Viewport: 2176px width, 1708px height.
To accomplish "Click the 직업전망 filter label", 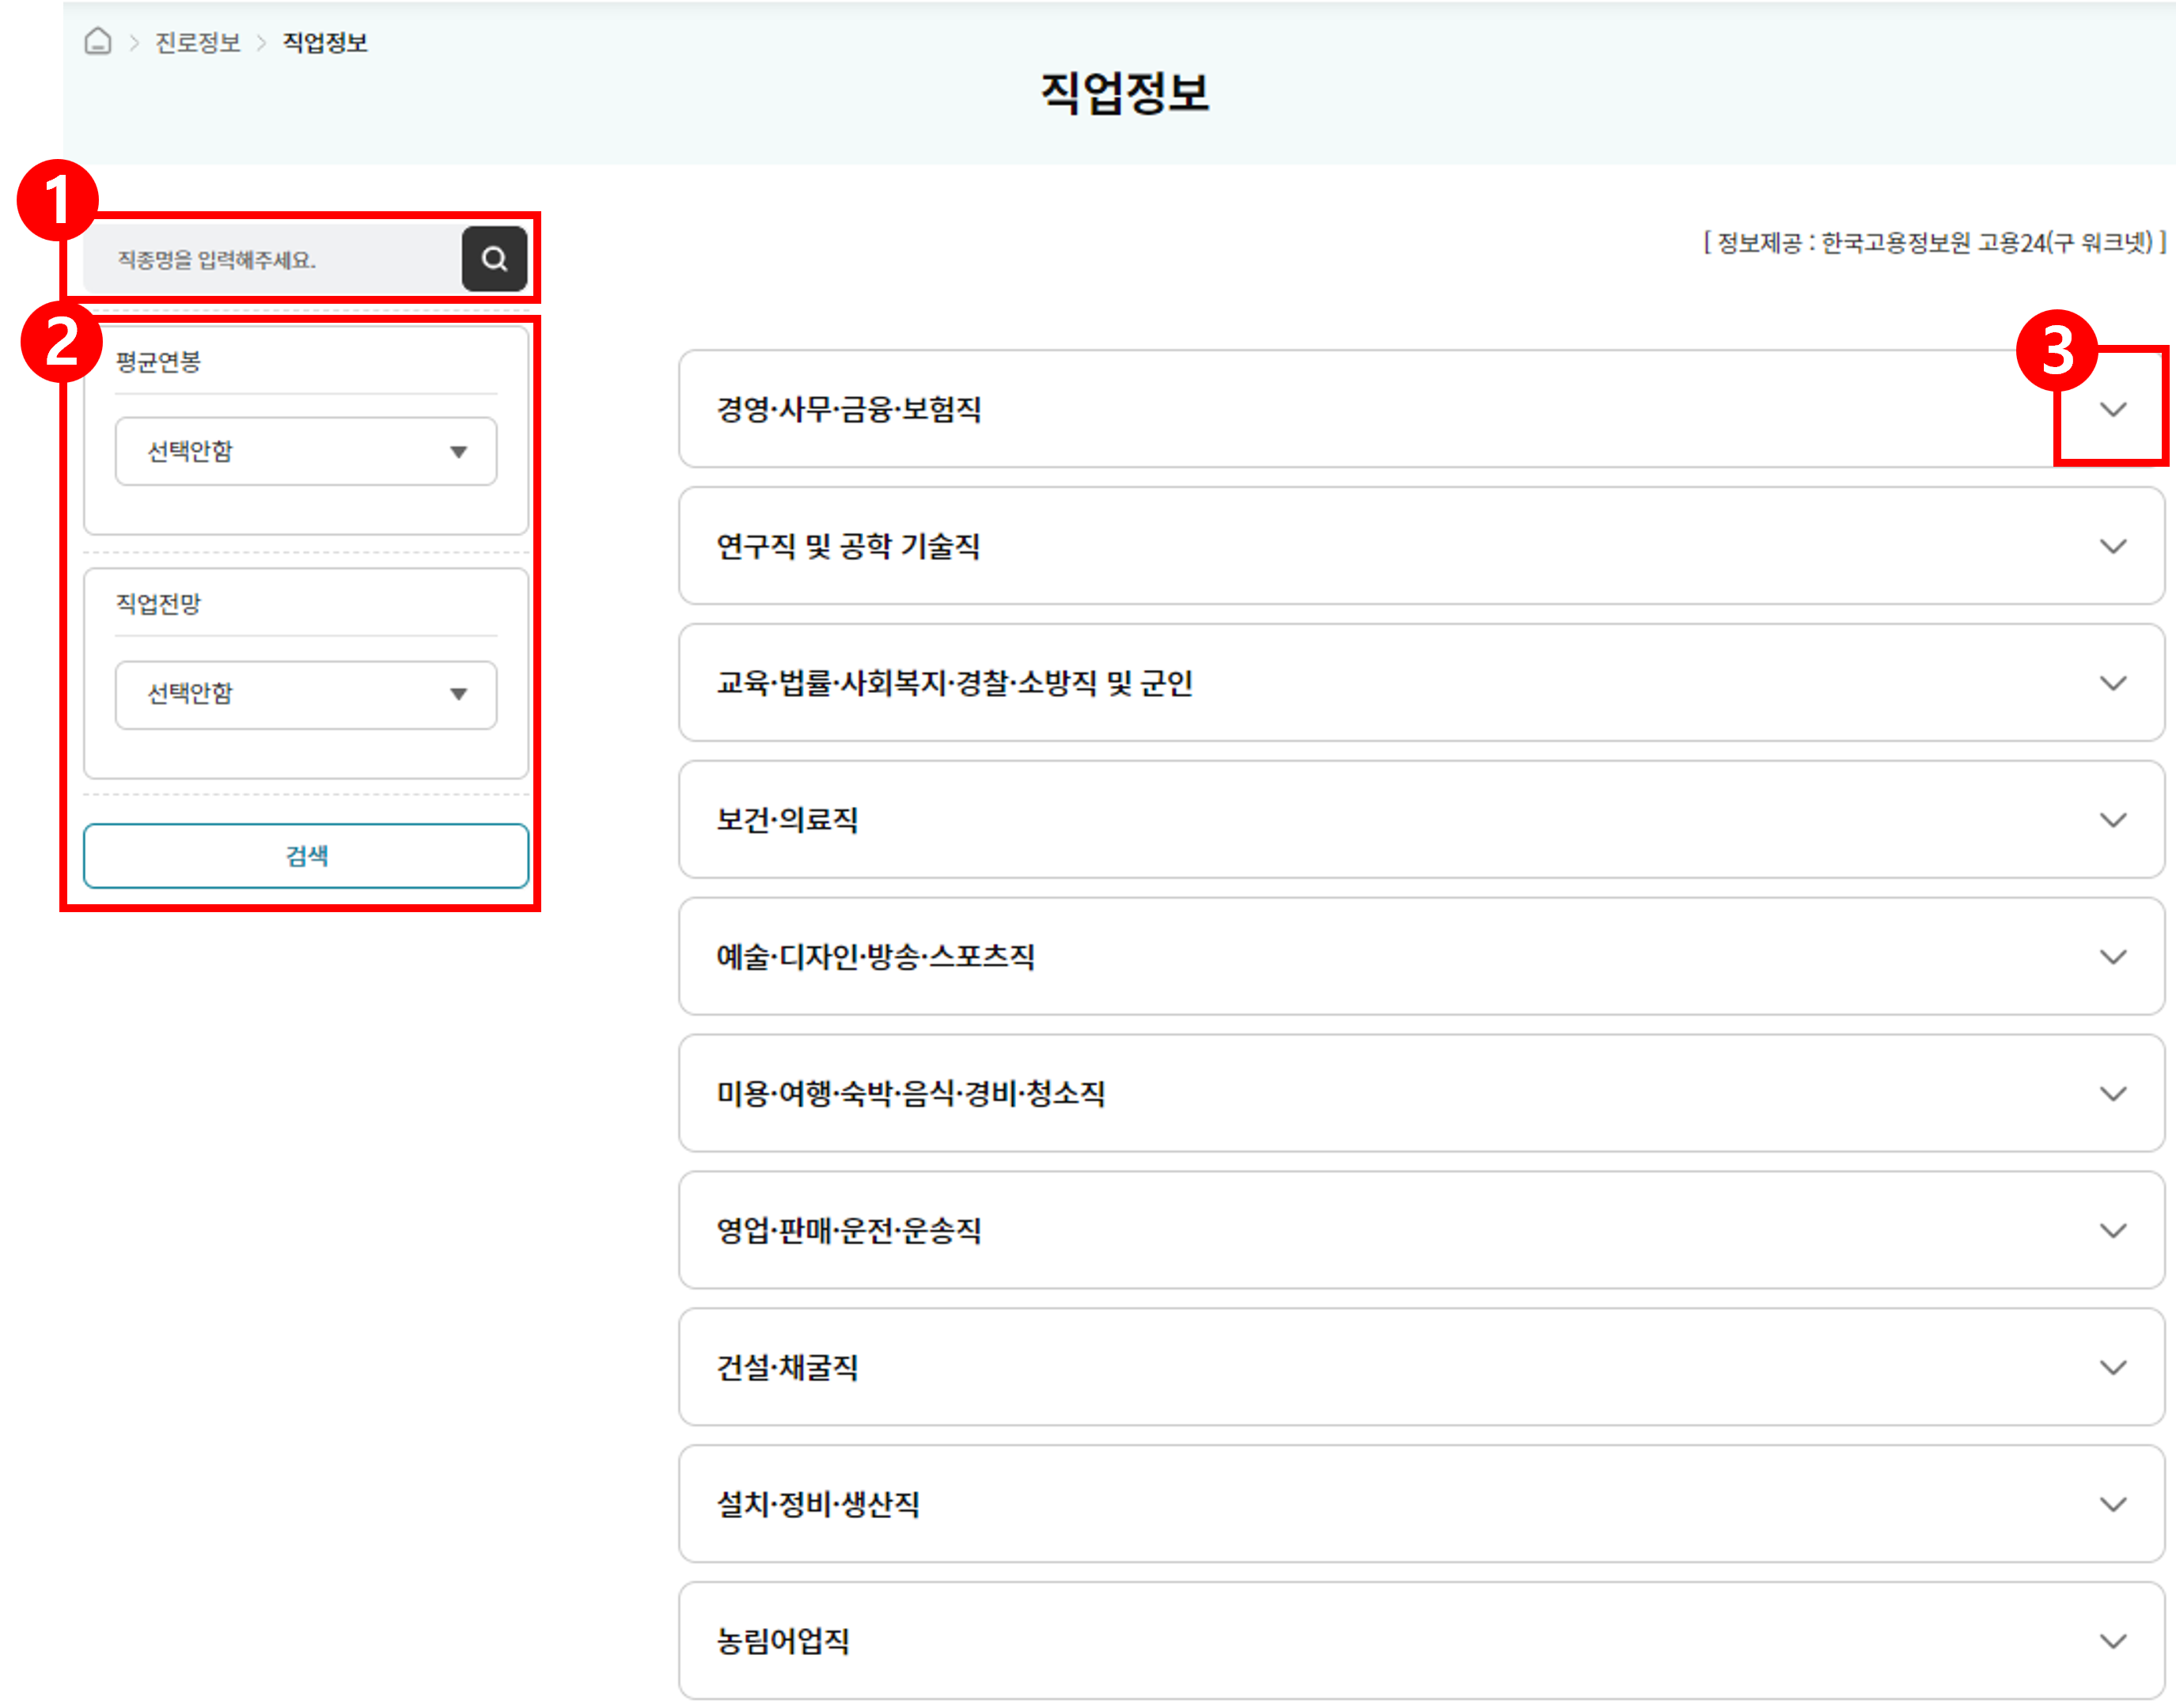I will click(158, 604).
